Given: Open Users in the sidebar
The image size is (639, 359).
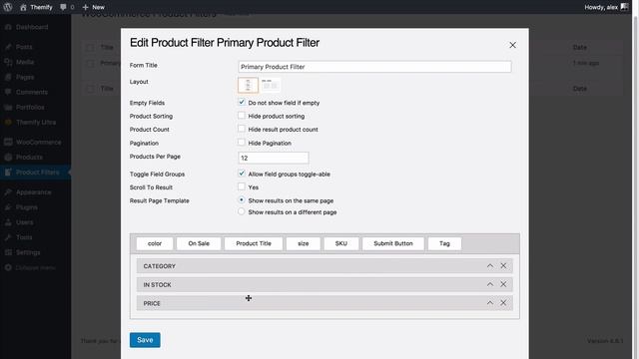Looking at the screenshot, I should click(25, 222).
